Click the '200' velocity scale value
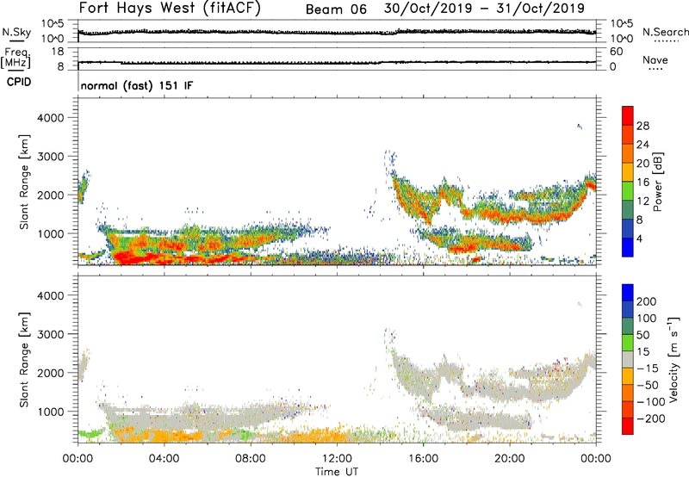689x477 pixels. [647, 301]
